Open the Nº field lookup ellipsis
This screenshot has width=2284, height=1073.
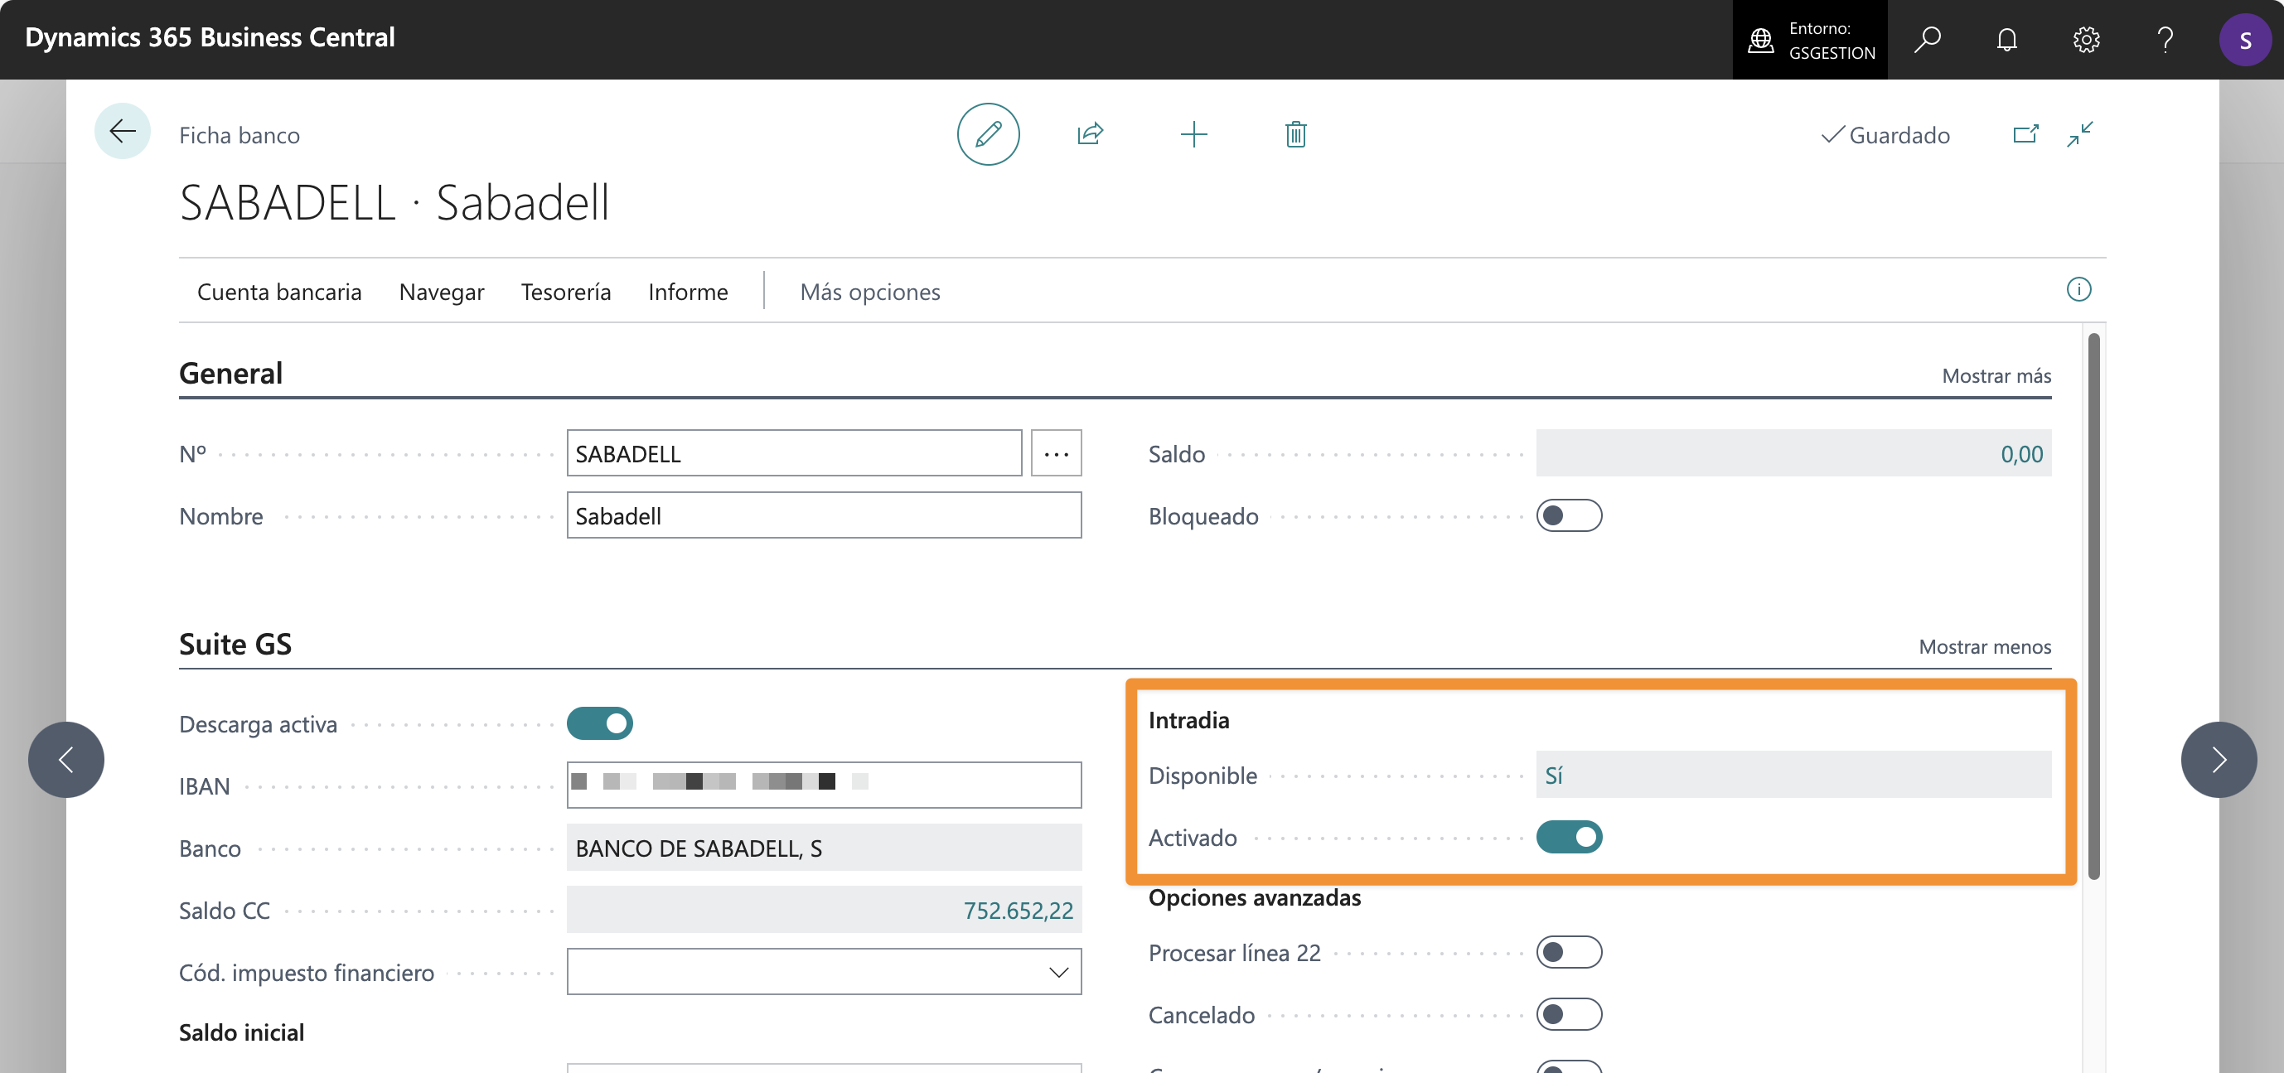(1055, 453)
